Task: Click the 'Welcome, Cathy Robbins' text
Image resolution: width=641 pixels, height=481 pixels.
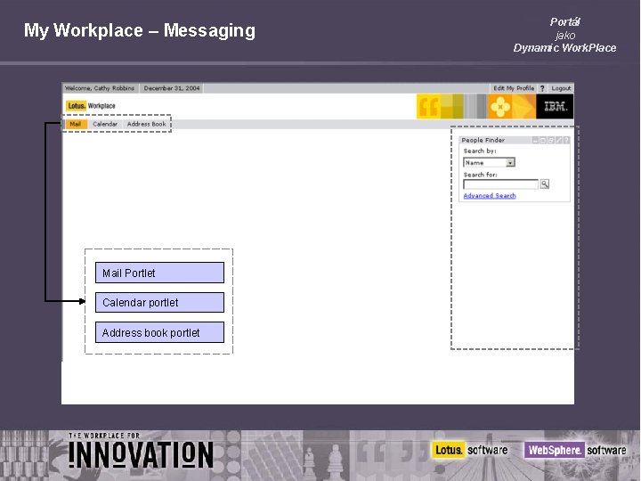Action: tap(100, 88)
